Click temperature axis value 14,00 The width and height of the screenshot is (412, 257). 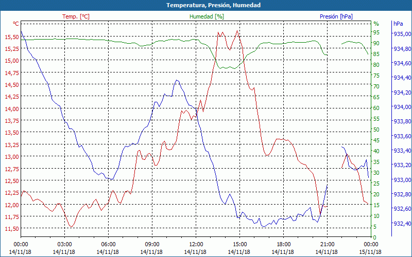click(x=12, y=109)
